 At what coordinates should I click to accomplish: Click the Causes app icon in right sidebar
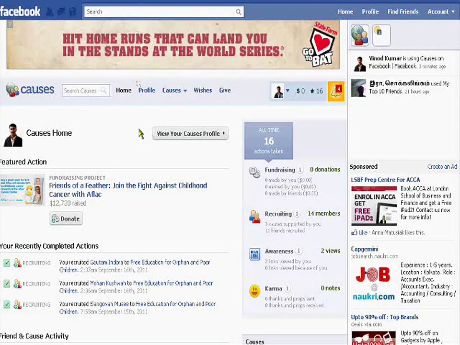(360, 35)
